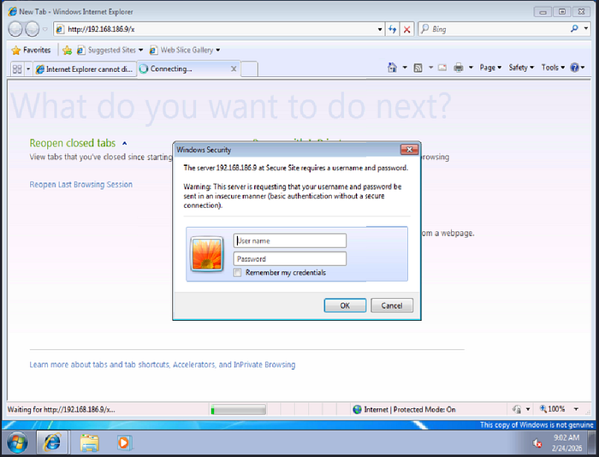Click the Feeds RSS icon
The width and height of the screenshot is (599, 457).
pyautogui.click(x=418, y=68)
